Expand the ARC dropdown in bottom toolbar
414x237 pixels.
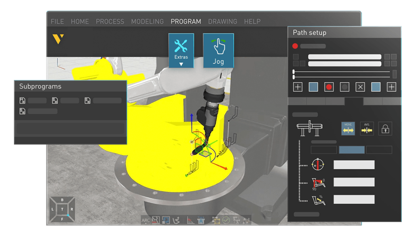click(x=146, y=220)
